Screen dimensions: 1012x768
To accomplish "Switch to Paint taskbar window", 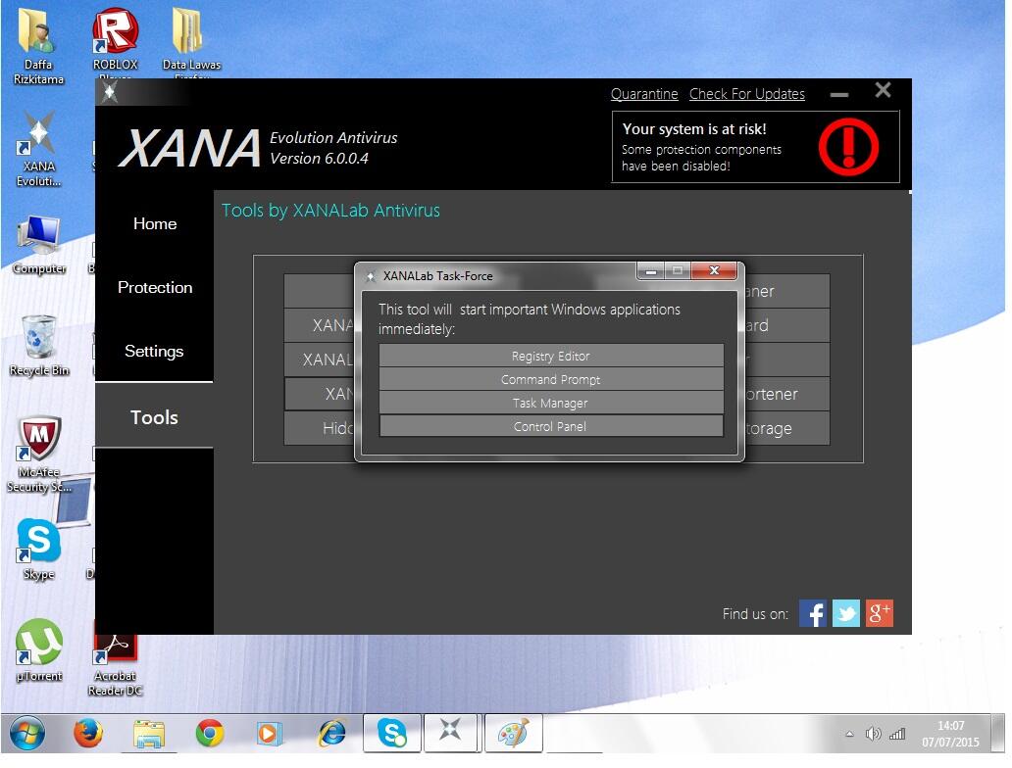I will point(514,733).
